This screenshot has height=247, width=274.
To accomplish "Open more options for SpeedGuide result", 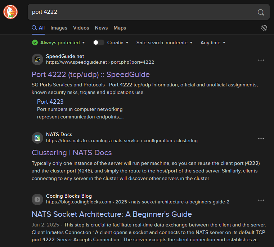I will 261,60.
